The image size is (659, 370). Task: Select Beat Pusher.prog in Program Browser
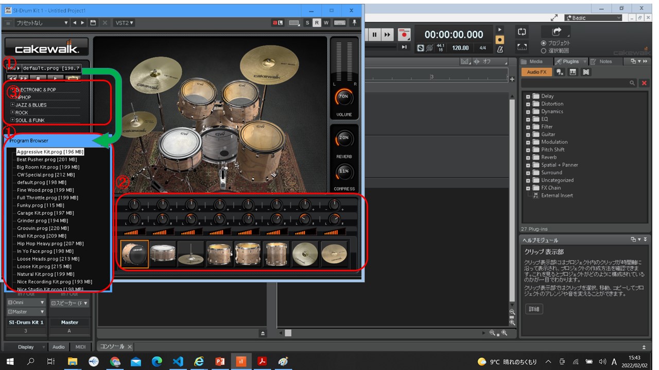pos(47,160)
